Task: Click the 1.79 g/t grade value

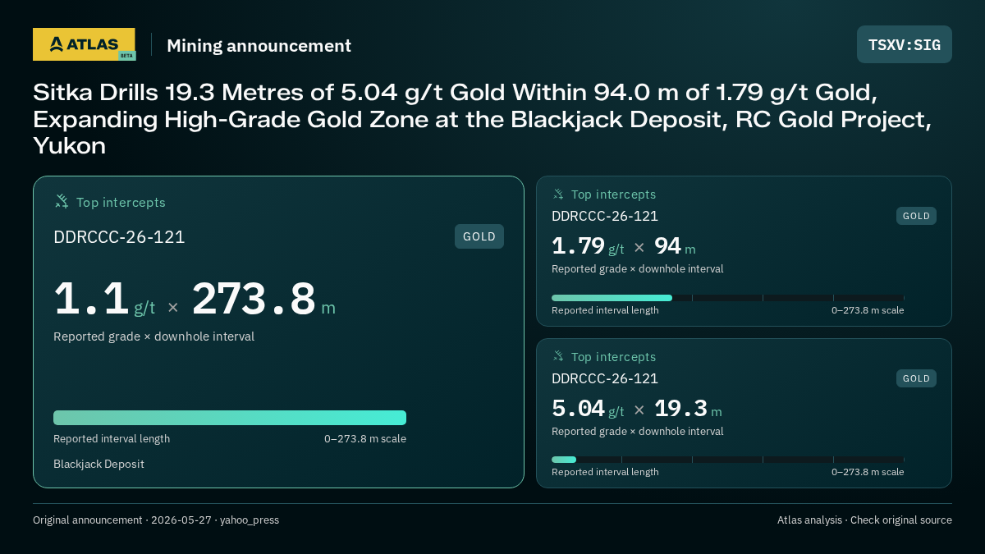Action: [588, 246]
